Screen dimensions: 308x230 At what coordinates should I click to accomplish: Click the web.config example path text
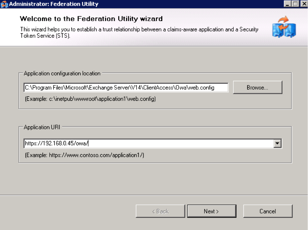coord(90,99)
